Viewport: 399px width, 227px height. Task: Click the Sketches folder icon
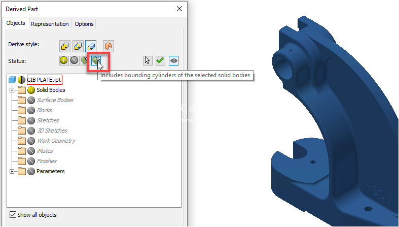coord(22,120)
